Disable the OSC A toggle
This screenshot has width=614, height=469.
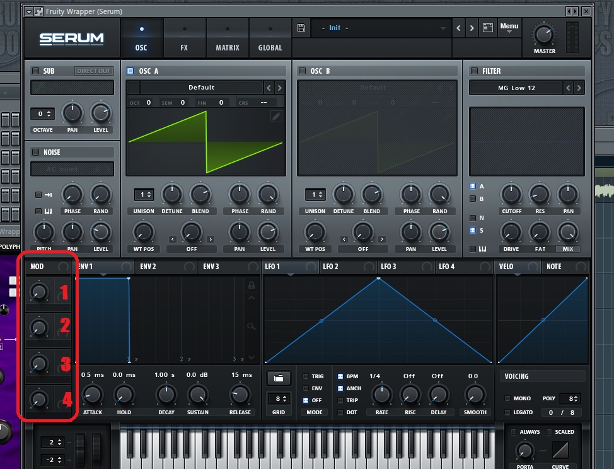130,71
